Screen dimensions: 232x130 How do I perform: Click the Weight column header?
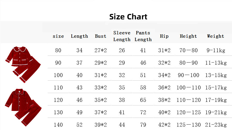tap(215, 36)
